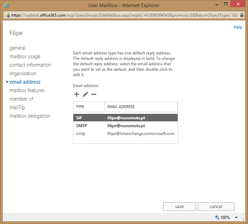
Task: Add a new email address with plus icon
Action: [76, 95]
